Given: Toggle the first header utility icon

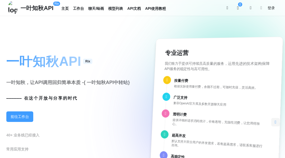Looking at the screenshot, I should (227, 8).
